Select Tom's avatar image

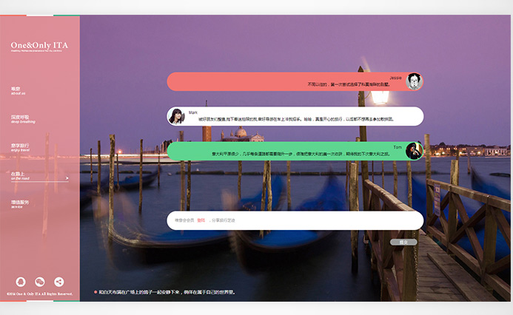coord(414,151)
